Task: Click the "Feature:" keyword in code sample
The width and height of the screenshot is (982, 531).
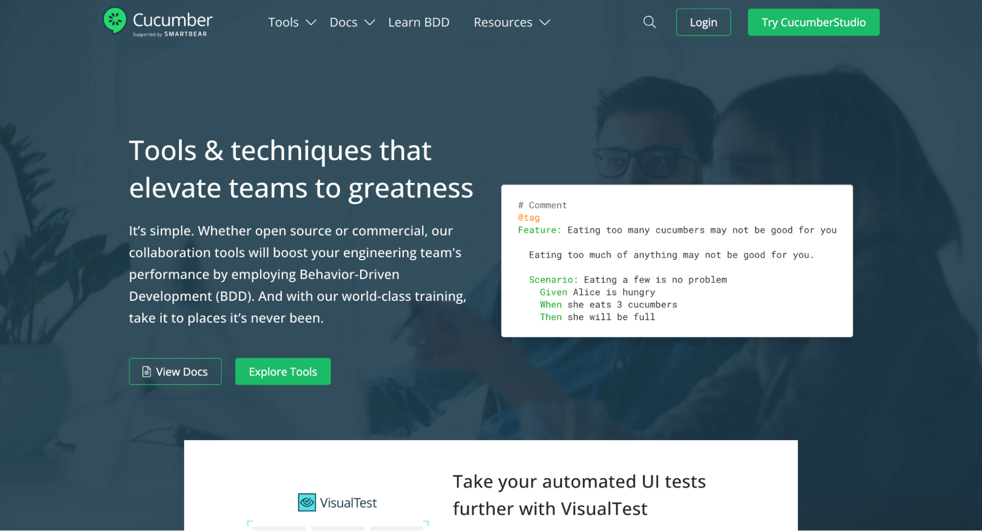Action: coord(539,230)
